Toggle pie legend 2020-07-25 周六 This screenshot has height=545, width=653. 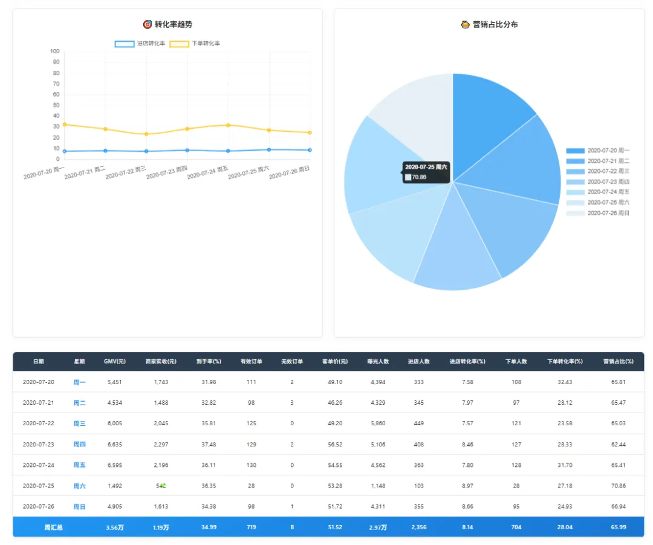[x=597, y=203]
